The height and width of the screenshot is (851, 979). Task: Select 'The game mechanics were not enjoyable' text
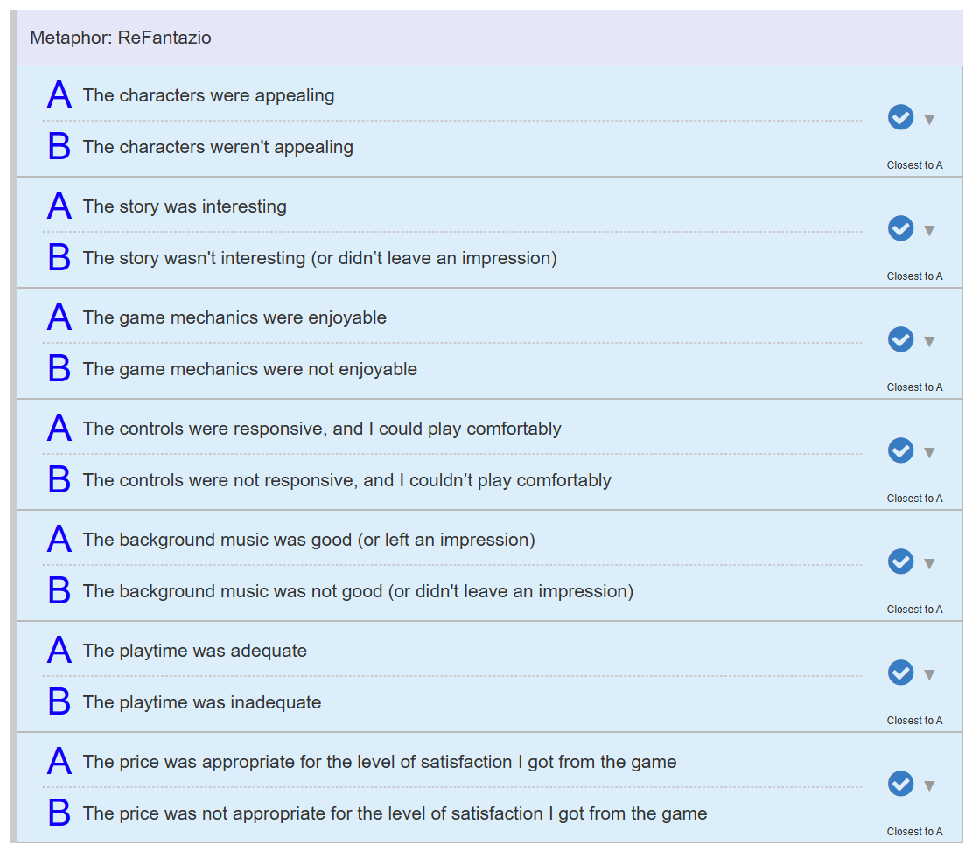pos(249,369)
